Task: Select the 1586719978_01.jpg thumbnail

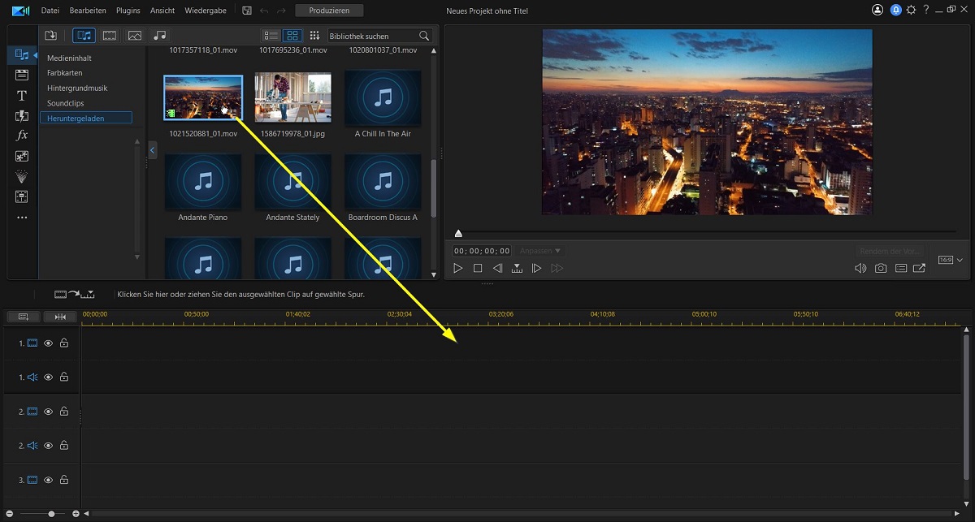Action: 292,97
